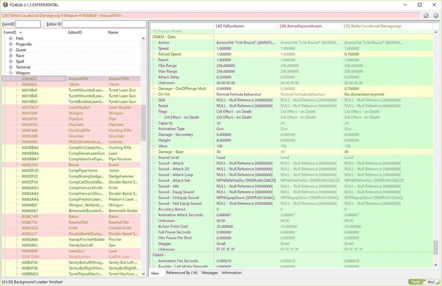
Task: Click the Sound Level Loud value in Fallout4.esm
Action: (220, 158)
